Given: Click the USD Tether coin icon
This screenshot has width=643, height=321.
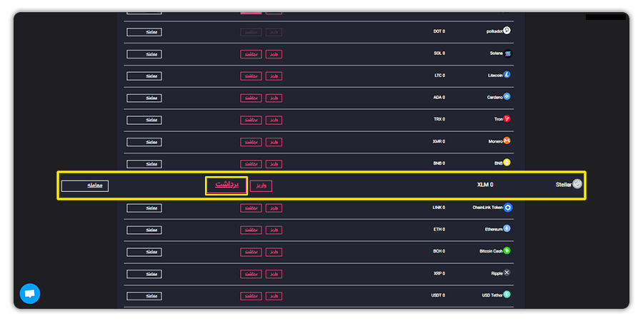Looking at the screenshot, I should [507, 295].
